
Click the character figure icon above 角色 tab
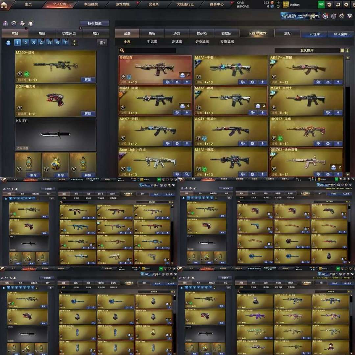22,23
